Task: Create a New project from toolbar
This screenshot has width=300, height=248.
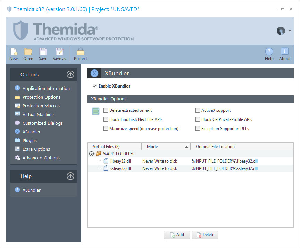Action: click(14, 54)
